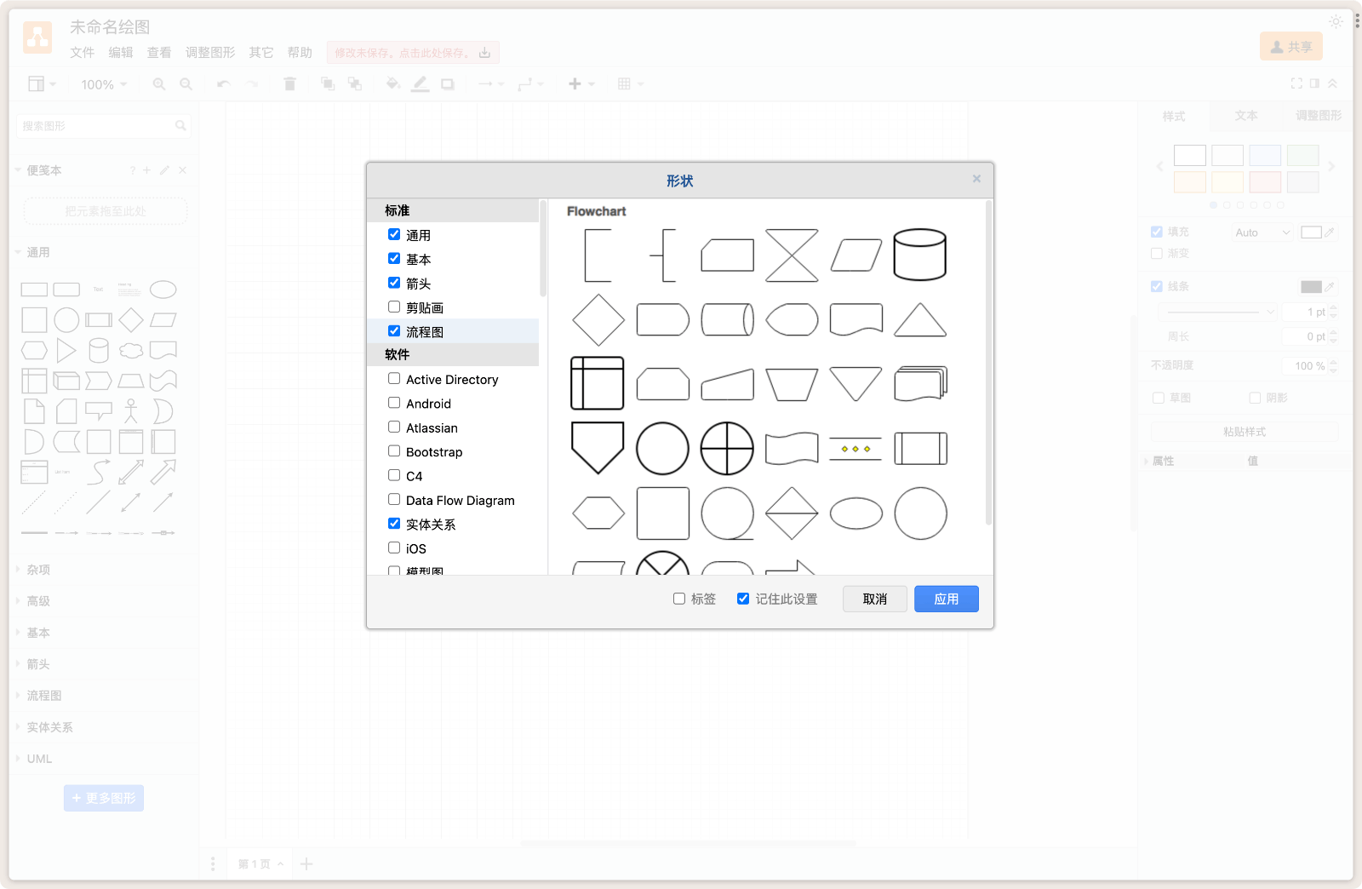Click the shape preview scrollbar in dialog
The image size is (1362, 889).
[x=988, y=363]
